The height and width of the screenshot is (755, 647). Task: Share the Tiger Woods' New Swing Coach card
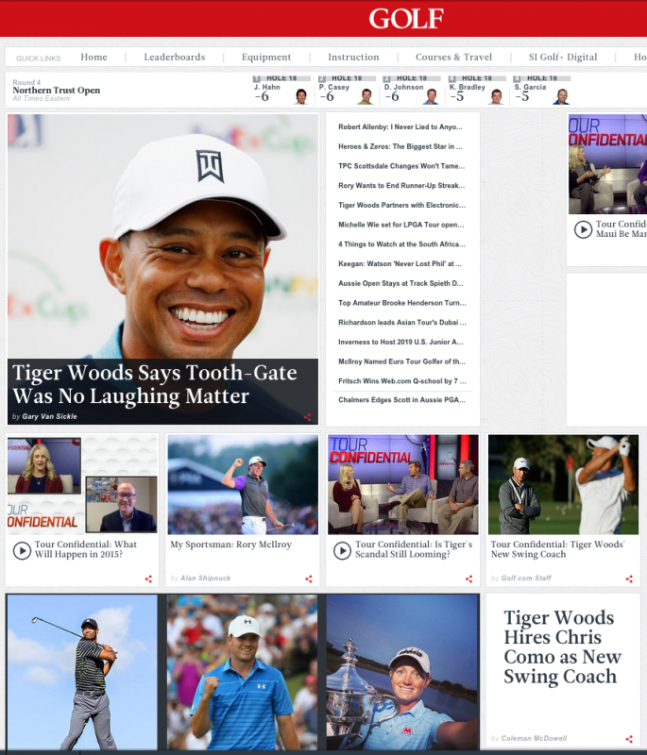coord(629,579)
